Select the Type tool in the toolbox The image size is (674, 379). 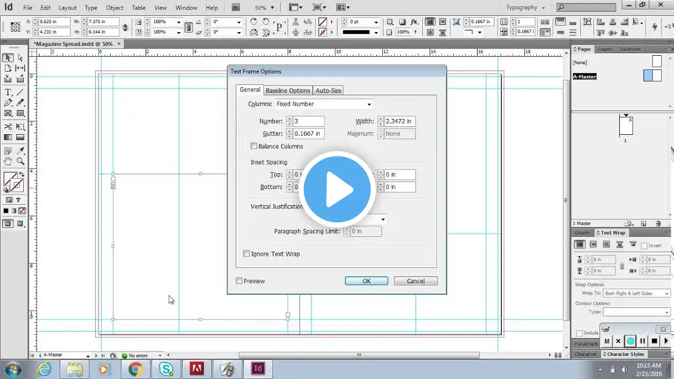click(8, 93)
